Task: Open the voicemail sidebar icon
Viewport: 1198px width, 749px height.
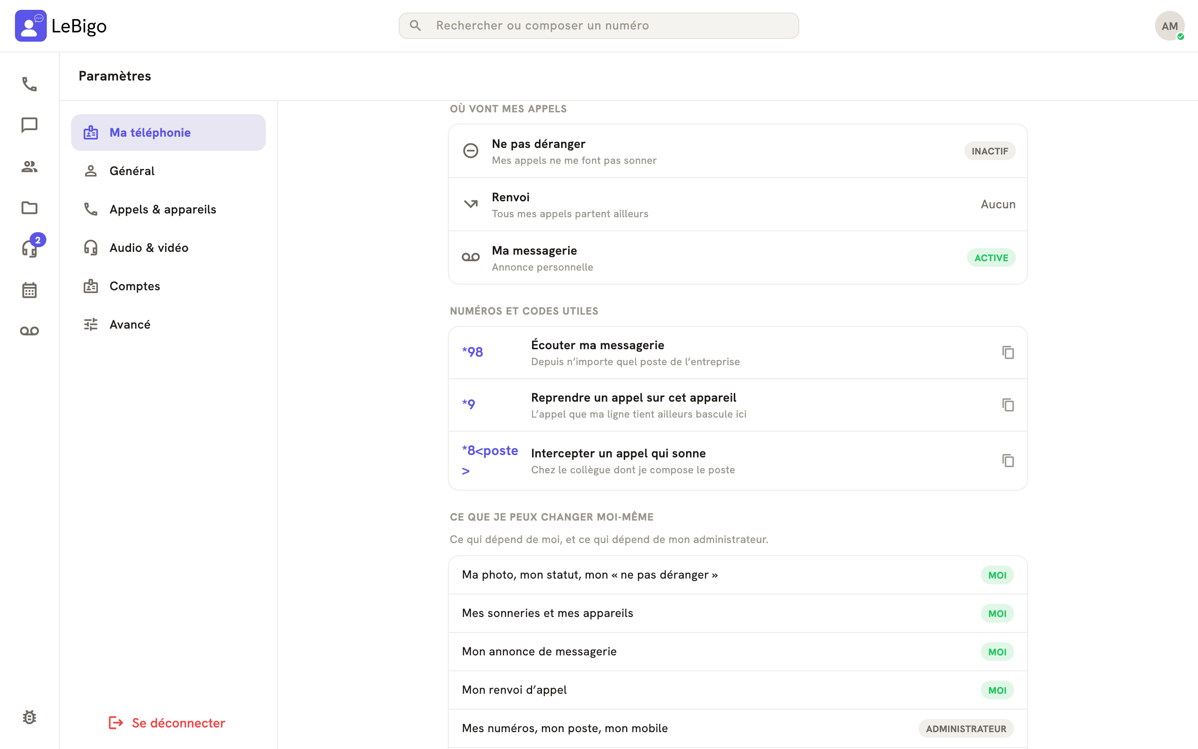Action: click(x=29, y=331)
